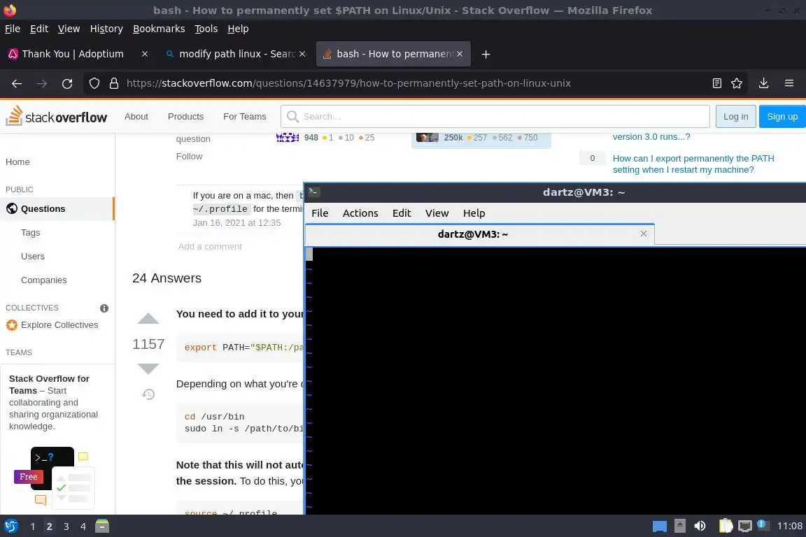Open Firefox History menu
This screenshot has height=537, width=806.
[106, 29]
